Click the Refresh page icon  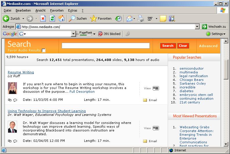point(52,18)
